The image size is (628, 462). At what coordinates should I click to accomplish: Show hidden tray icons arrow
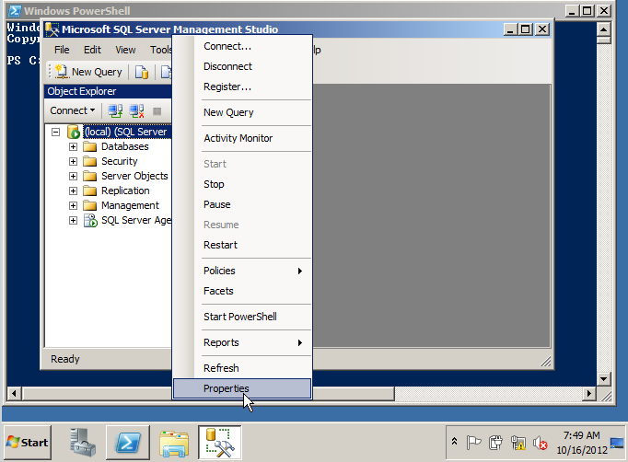454,441
